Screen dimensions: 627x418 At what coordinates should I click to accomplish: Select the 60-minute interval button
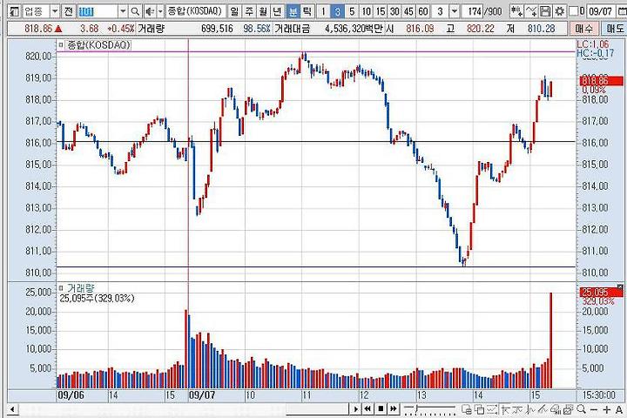click(x=423, y=11)
